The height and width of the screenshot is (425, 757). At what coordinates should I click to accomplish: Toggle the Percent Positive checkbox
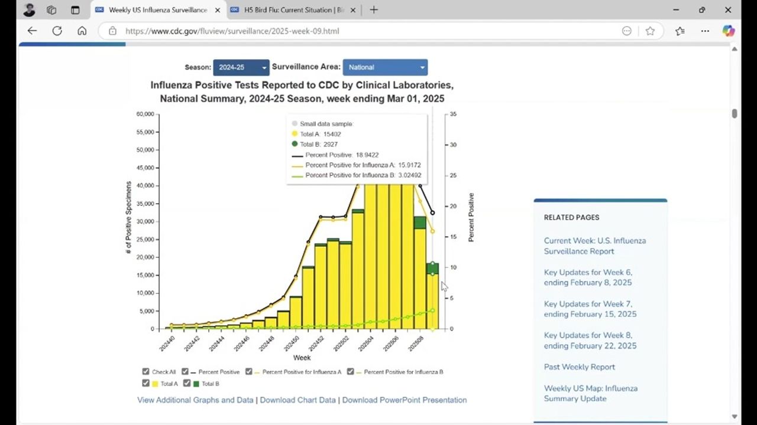[x=185, y=372]
